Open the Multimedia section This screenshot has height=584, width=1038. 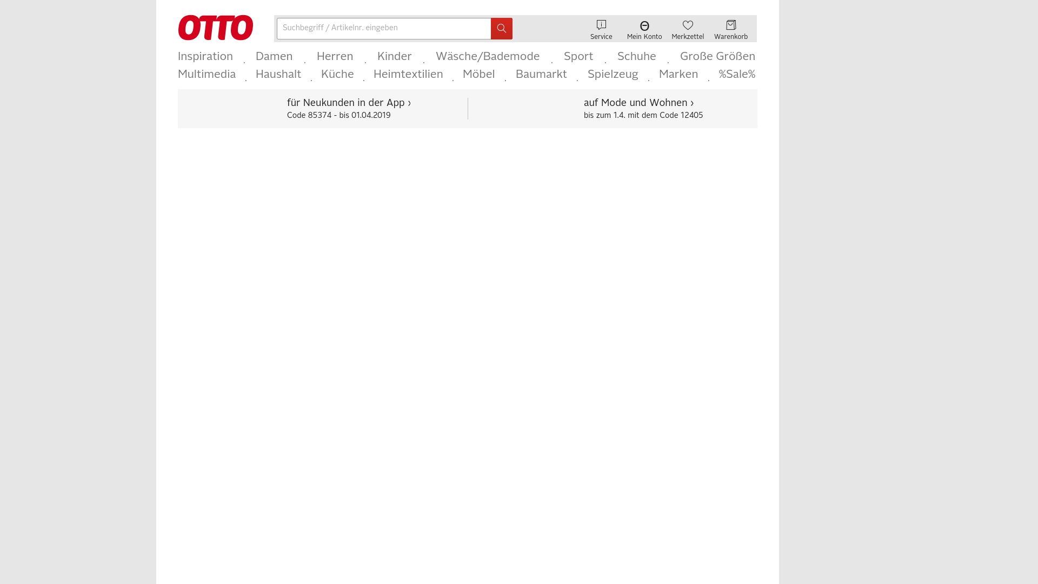tap(207, 74)
